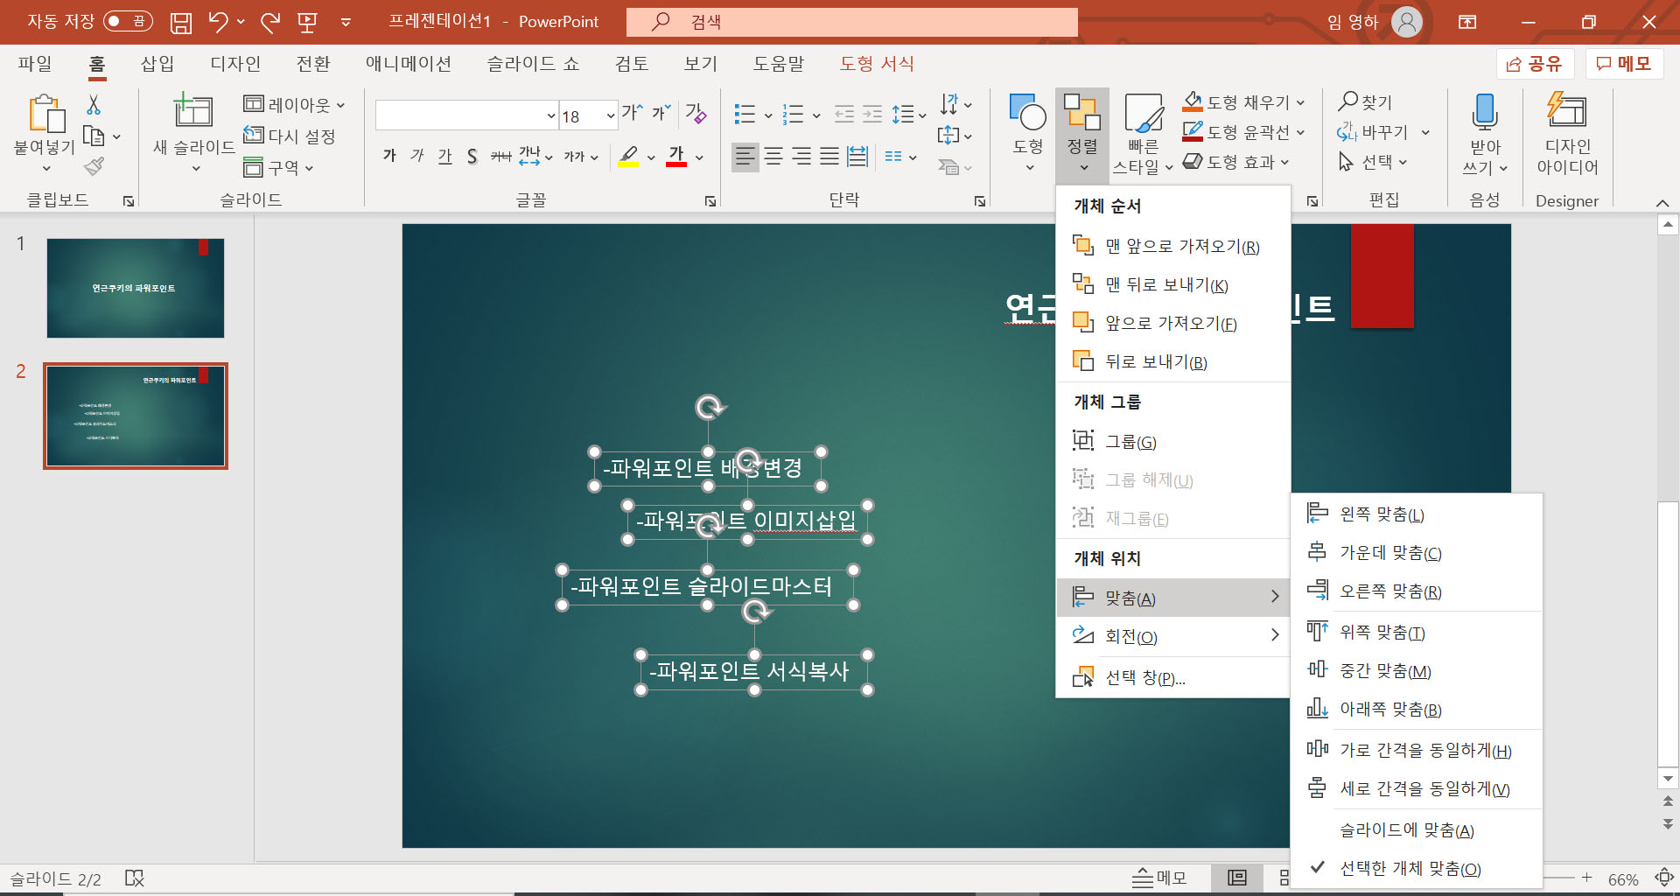Screen dimensions: 1680x896
Task: Toggle AutoSave (자동 저장) switch
Action: tap(128, 21)
